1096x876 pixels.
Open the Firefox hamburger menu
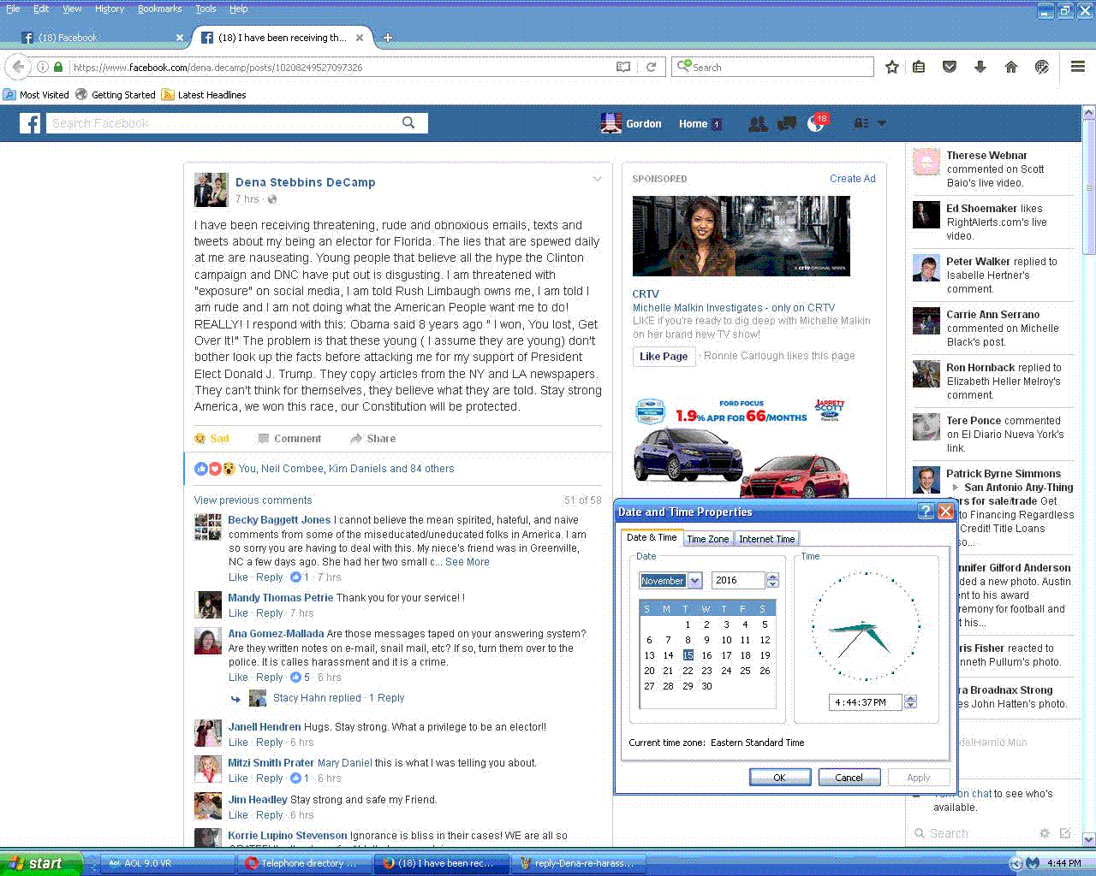tap(1078, 67)
